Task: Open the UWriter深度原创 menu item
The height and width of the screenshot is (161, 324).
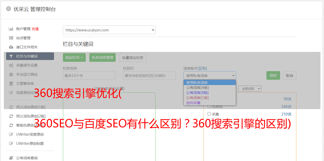Action: pos(30,134)
